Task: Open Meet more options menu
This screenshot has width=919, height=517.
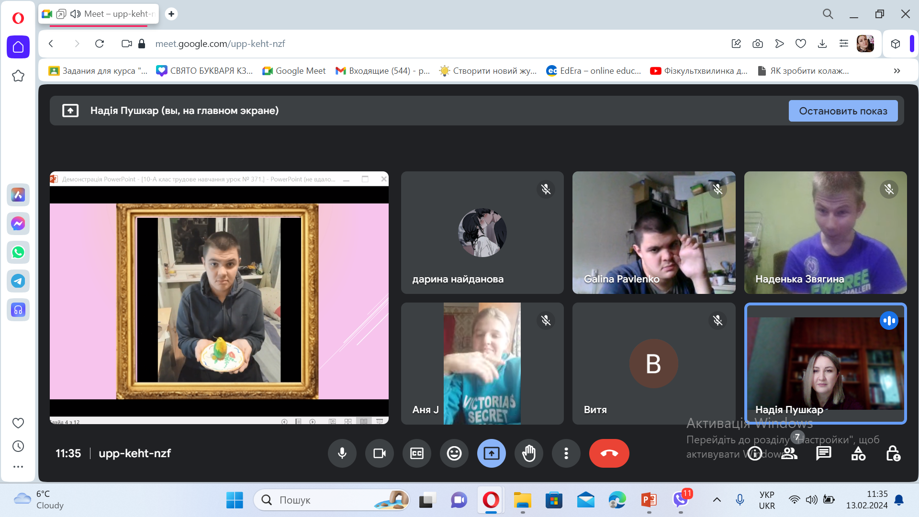Action: click(x=566, y=453)
